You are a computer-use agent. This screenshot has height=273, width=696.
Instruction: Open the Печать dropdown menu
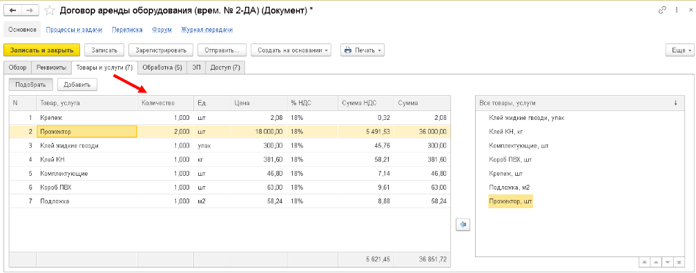[x=362, y=50]
